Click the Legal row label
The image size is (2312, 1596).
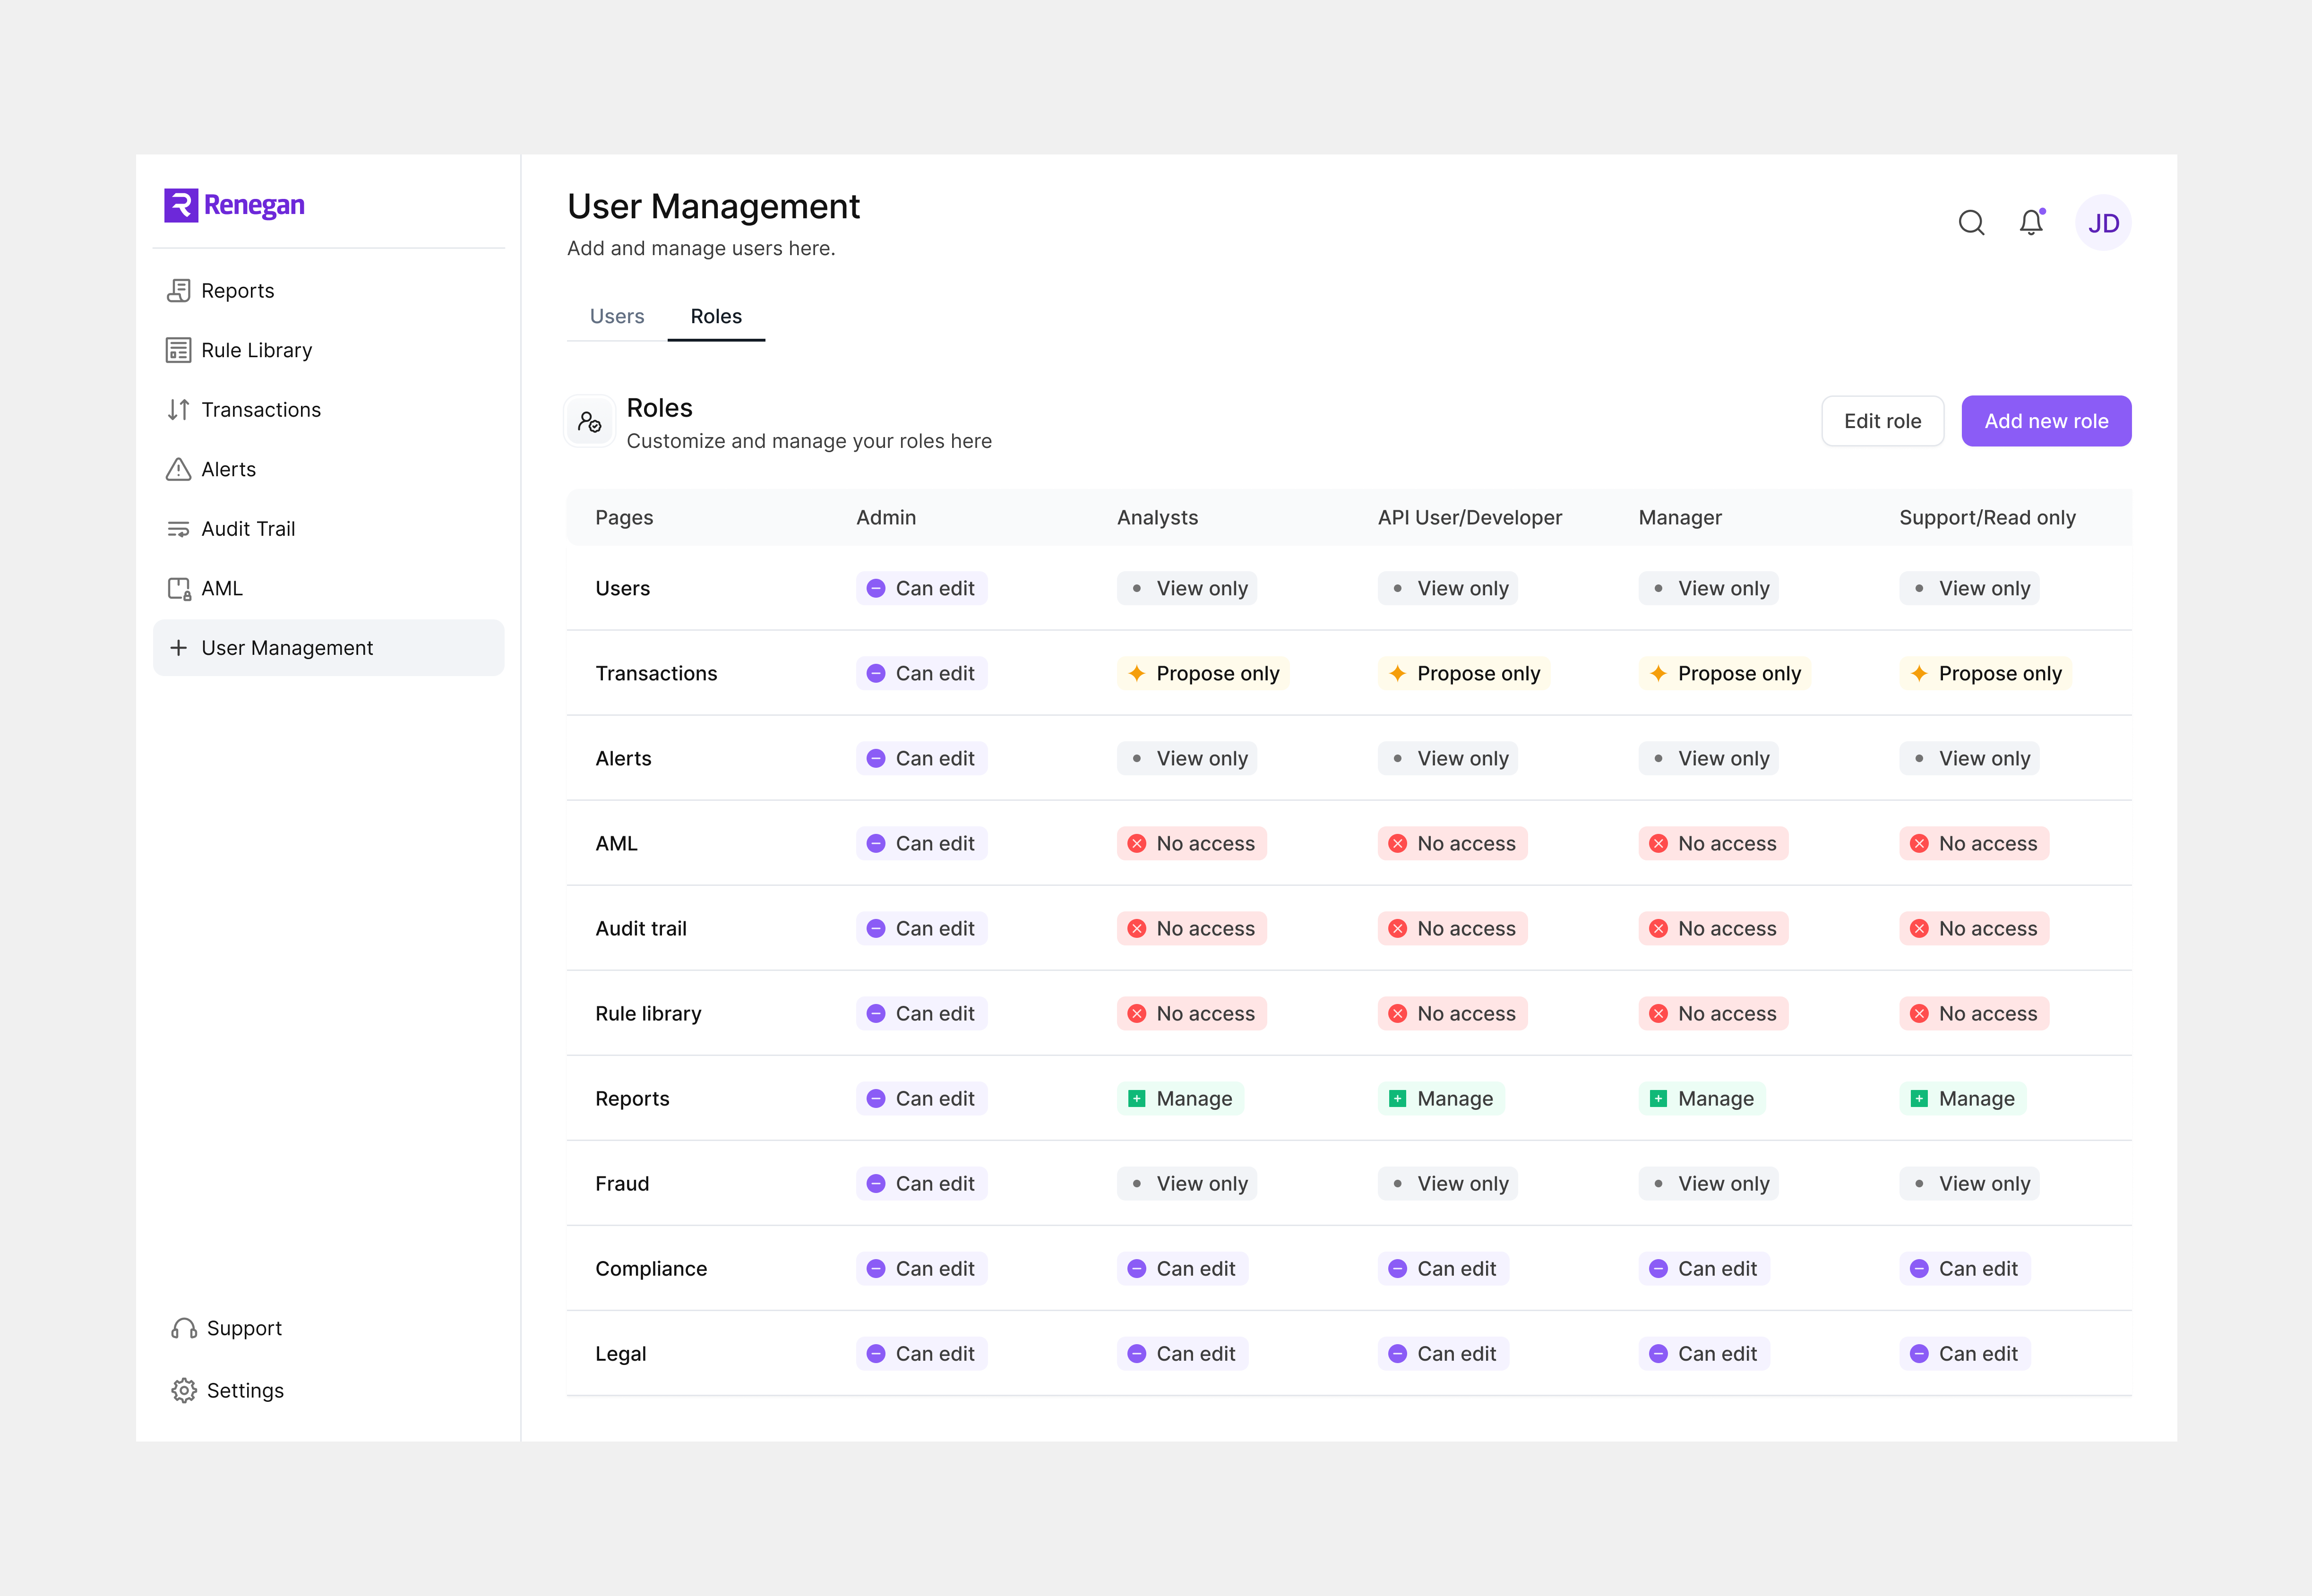pyautogui.click(x=620, y=1354)
